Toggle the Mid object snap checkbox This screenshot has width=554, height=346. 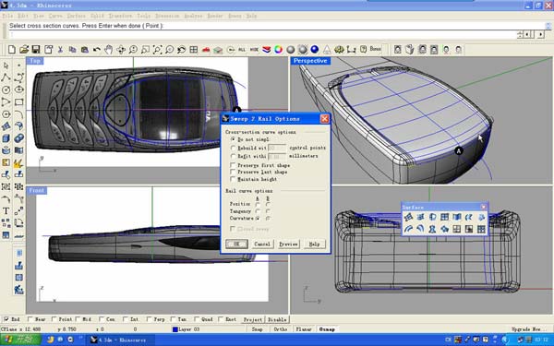pos(78,319)
